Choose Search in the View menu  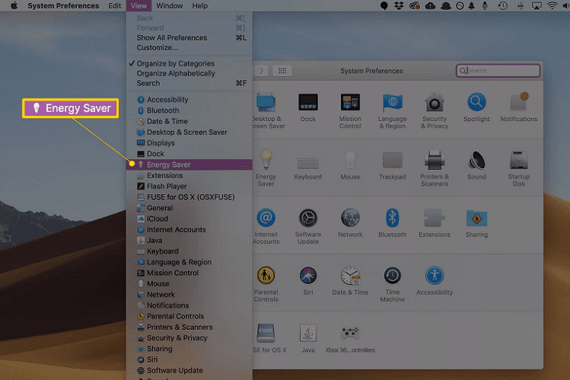click(189, 83)
